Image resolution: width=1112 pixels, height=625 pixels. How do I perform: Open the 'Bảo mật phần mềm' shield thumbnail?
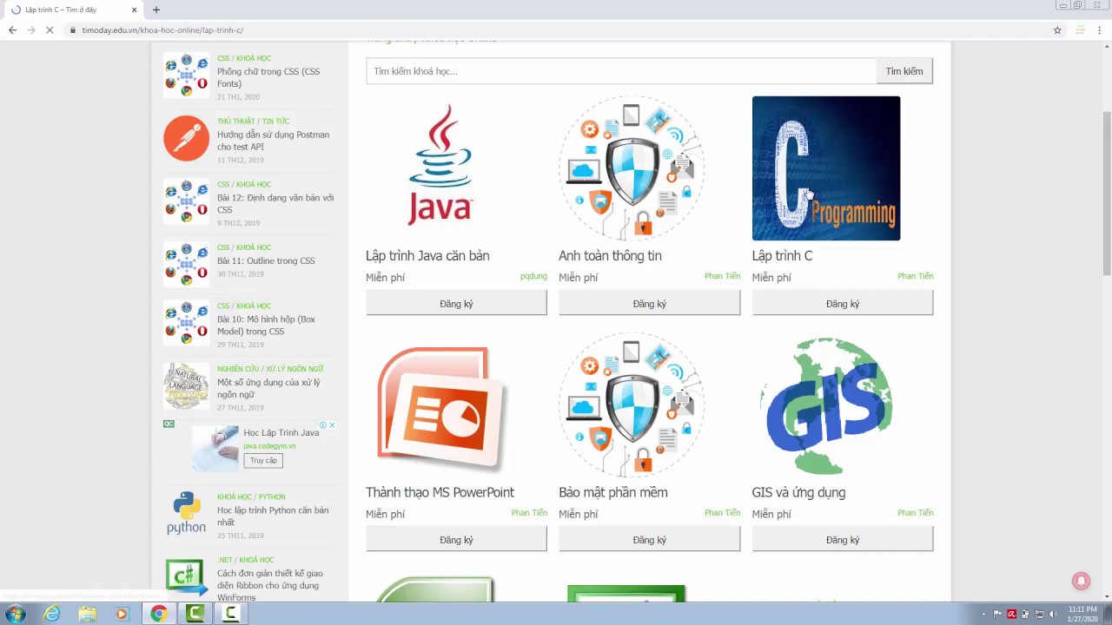[632, 405]
